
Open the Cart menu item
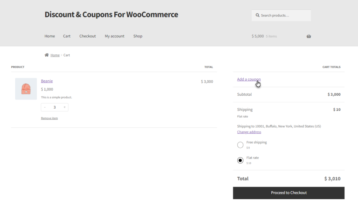point(67,36)
